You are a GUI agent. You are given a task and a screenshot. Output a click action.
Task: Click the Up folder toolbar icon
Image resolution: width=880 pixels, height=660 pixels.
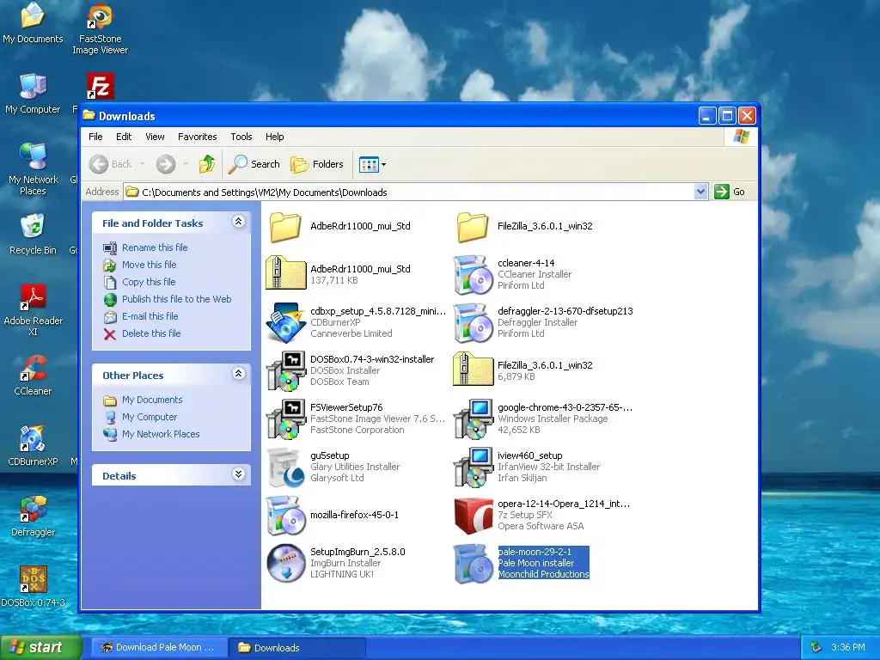[x=207, y=164]
